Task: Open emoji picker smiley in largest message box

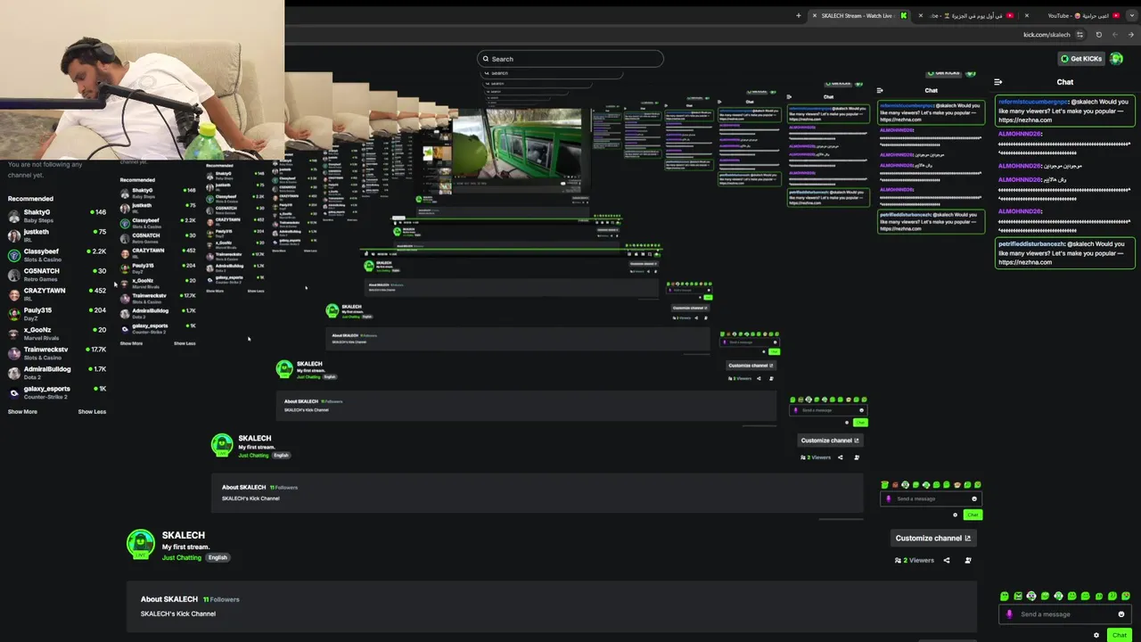Action: (x=1121, y=614)
